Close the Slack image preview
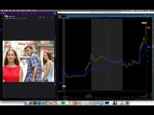The width and height of the screenshot is (154, 115). coord(52,17)
